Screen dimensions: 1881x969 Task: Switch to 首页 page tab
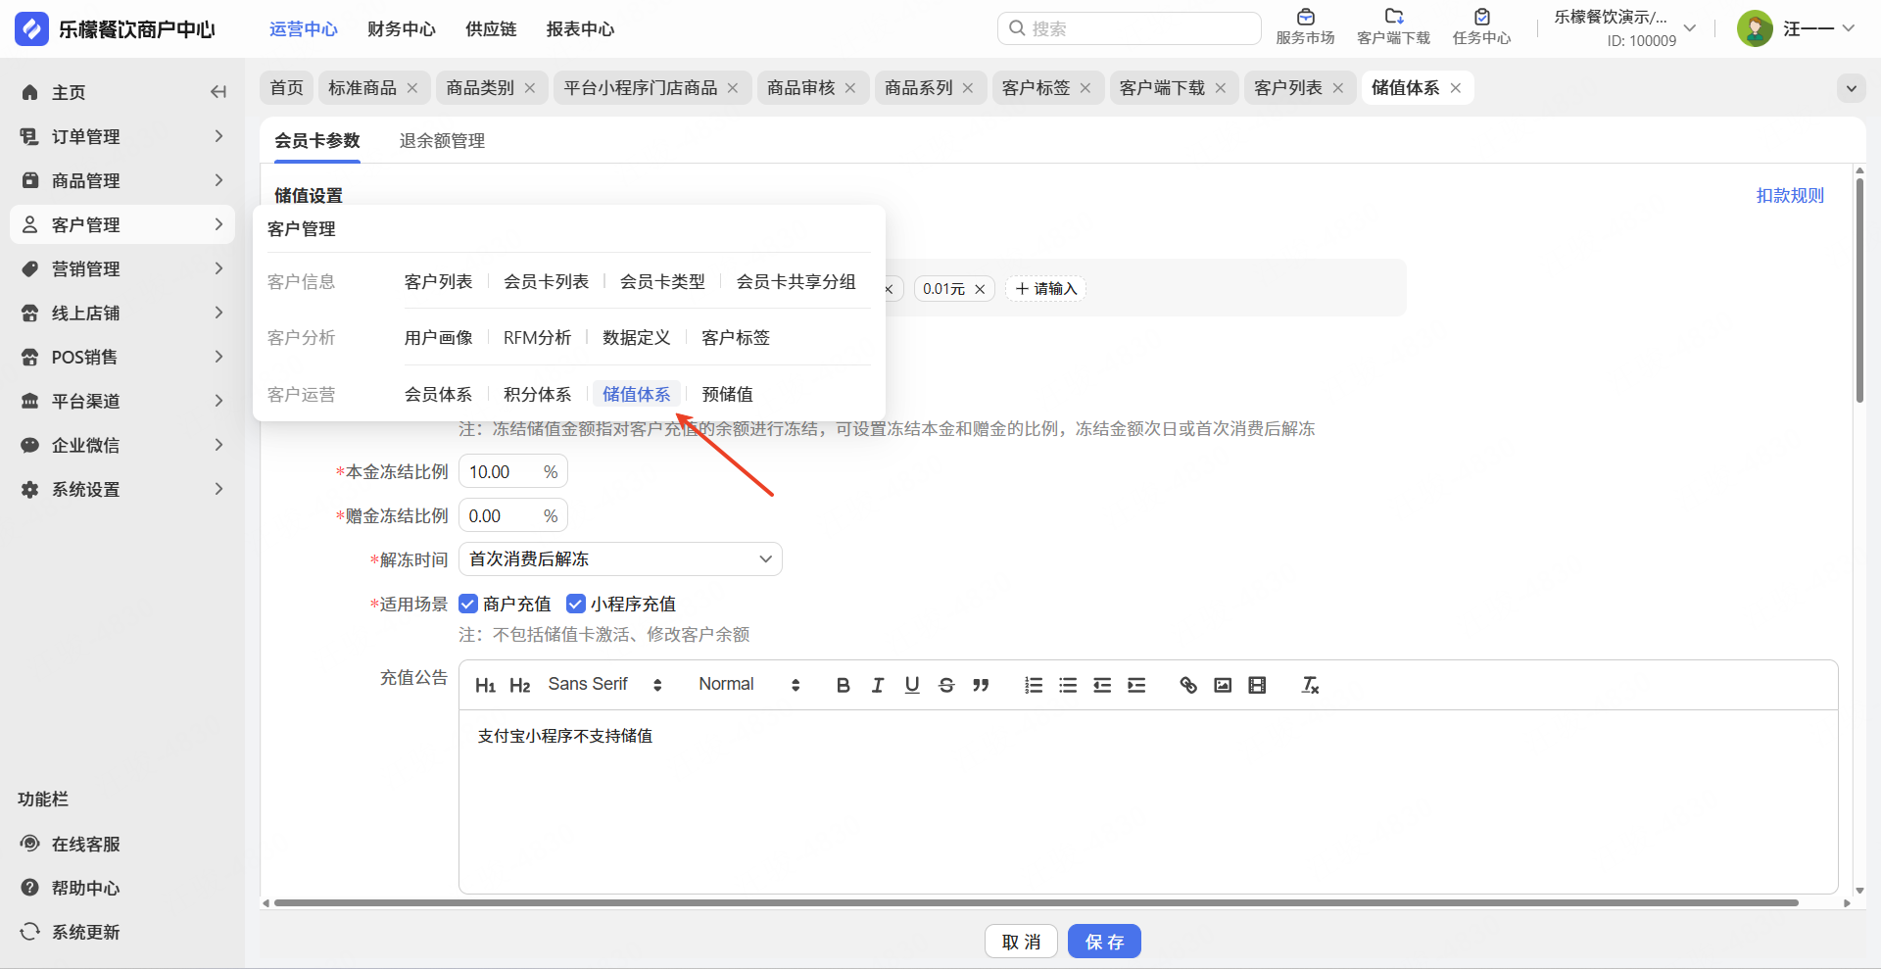(286, 88)
